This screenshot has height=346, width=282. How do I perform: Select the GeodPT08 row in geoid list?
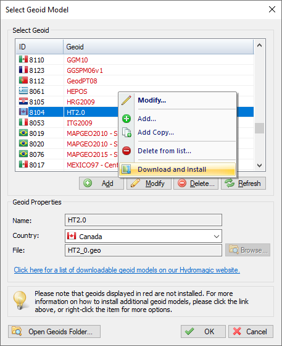[135, 81]
